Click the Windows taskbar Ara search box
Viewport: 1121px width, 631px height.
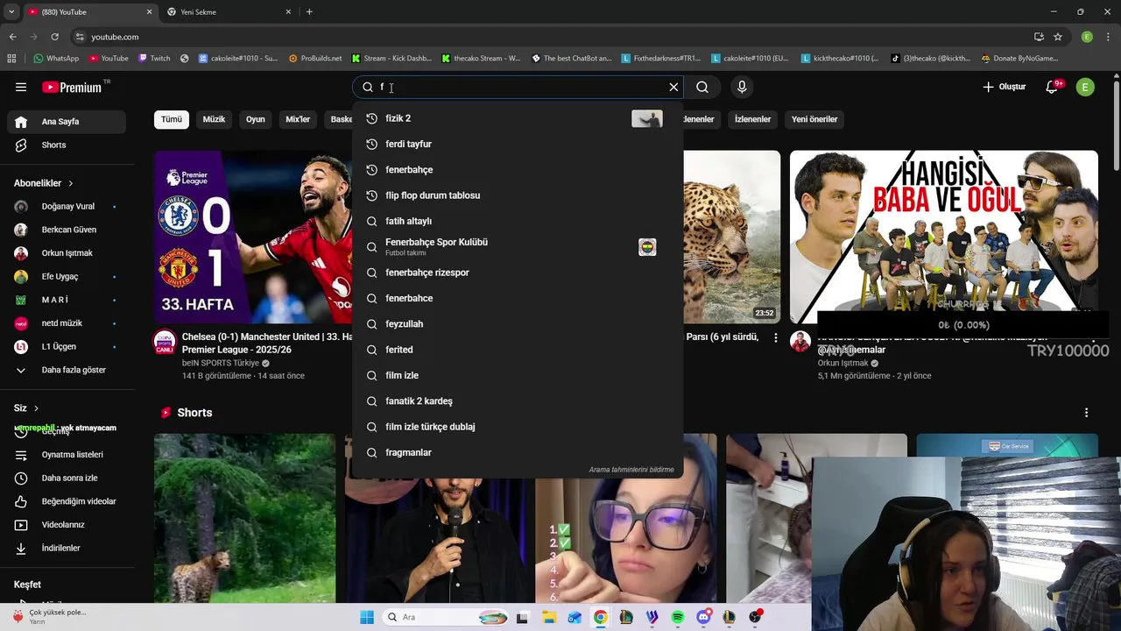click(x=446, y=617)
